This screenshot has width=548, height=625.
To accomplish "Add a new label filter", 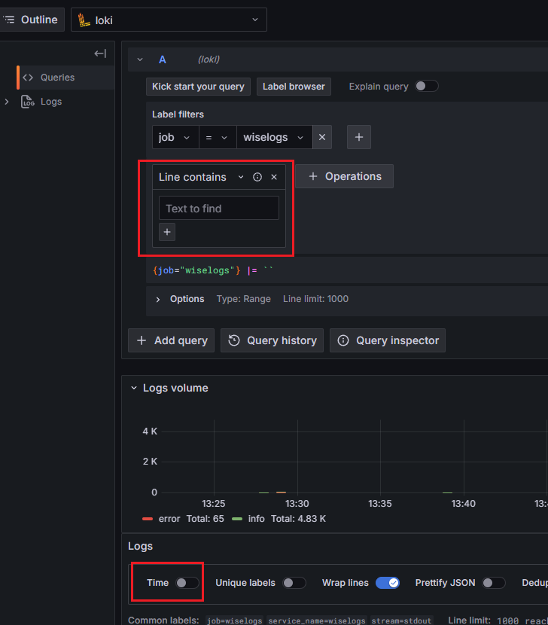I will 359,137.
